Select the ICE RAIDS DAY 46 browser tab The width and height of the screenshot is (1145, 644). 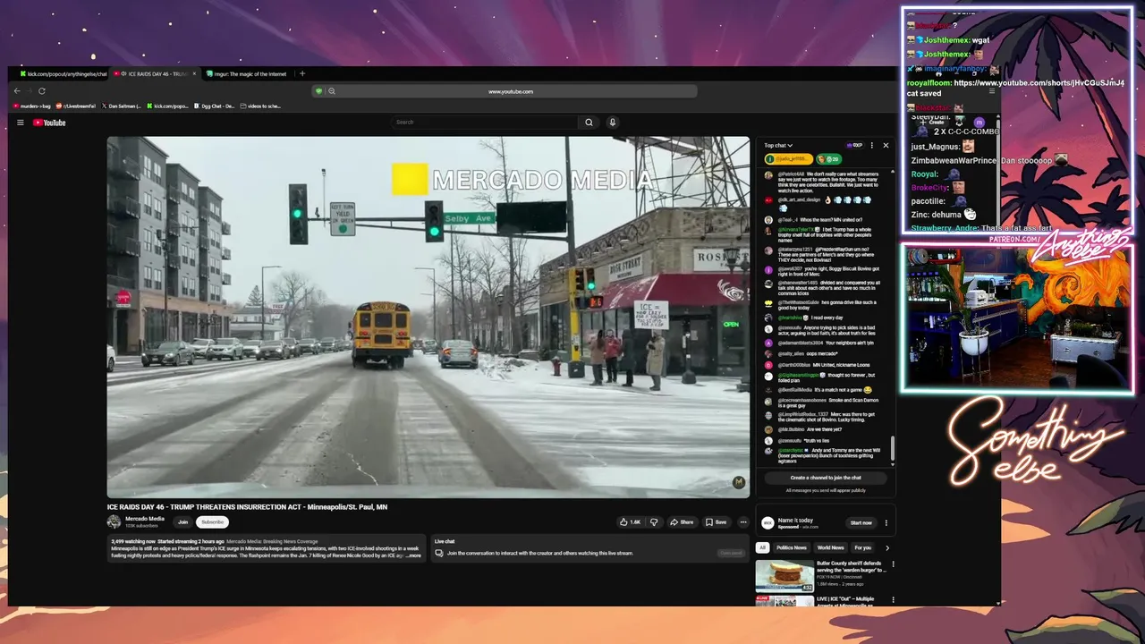tap(152, 73)
